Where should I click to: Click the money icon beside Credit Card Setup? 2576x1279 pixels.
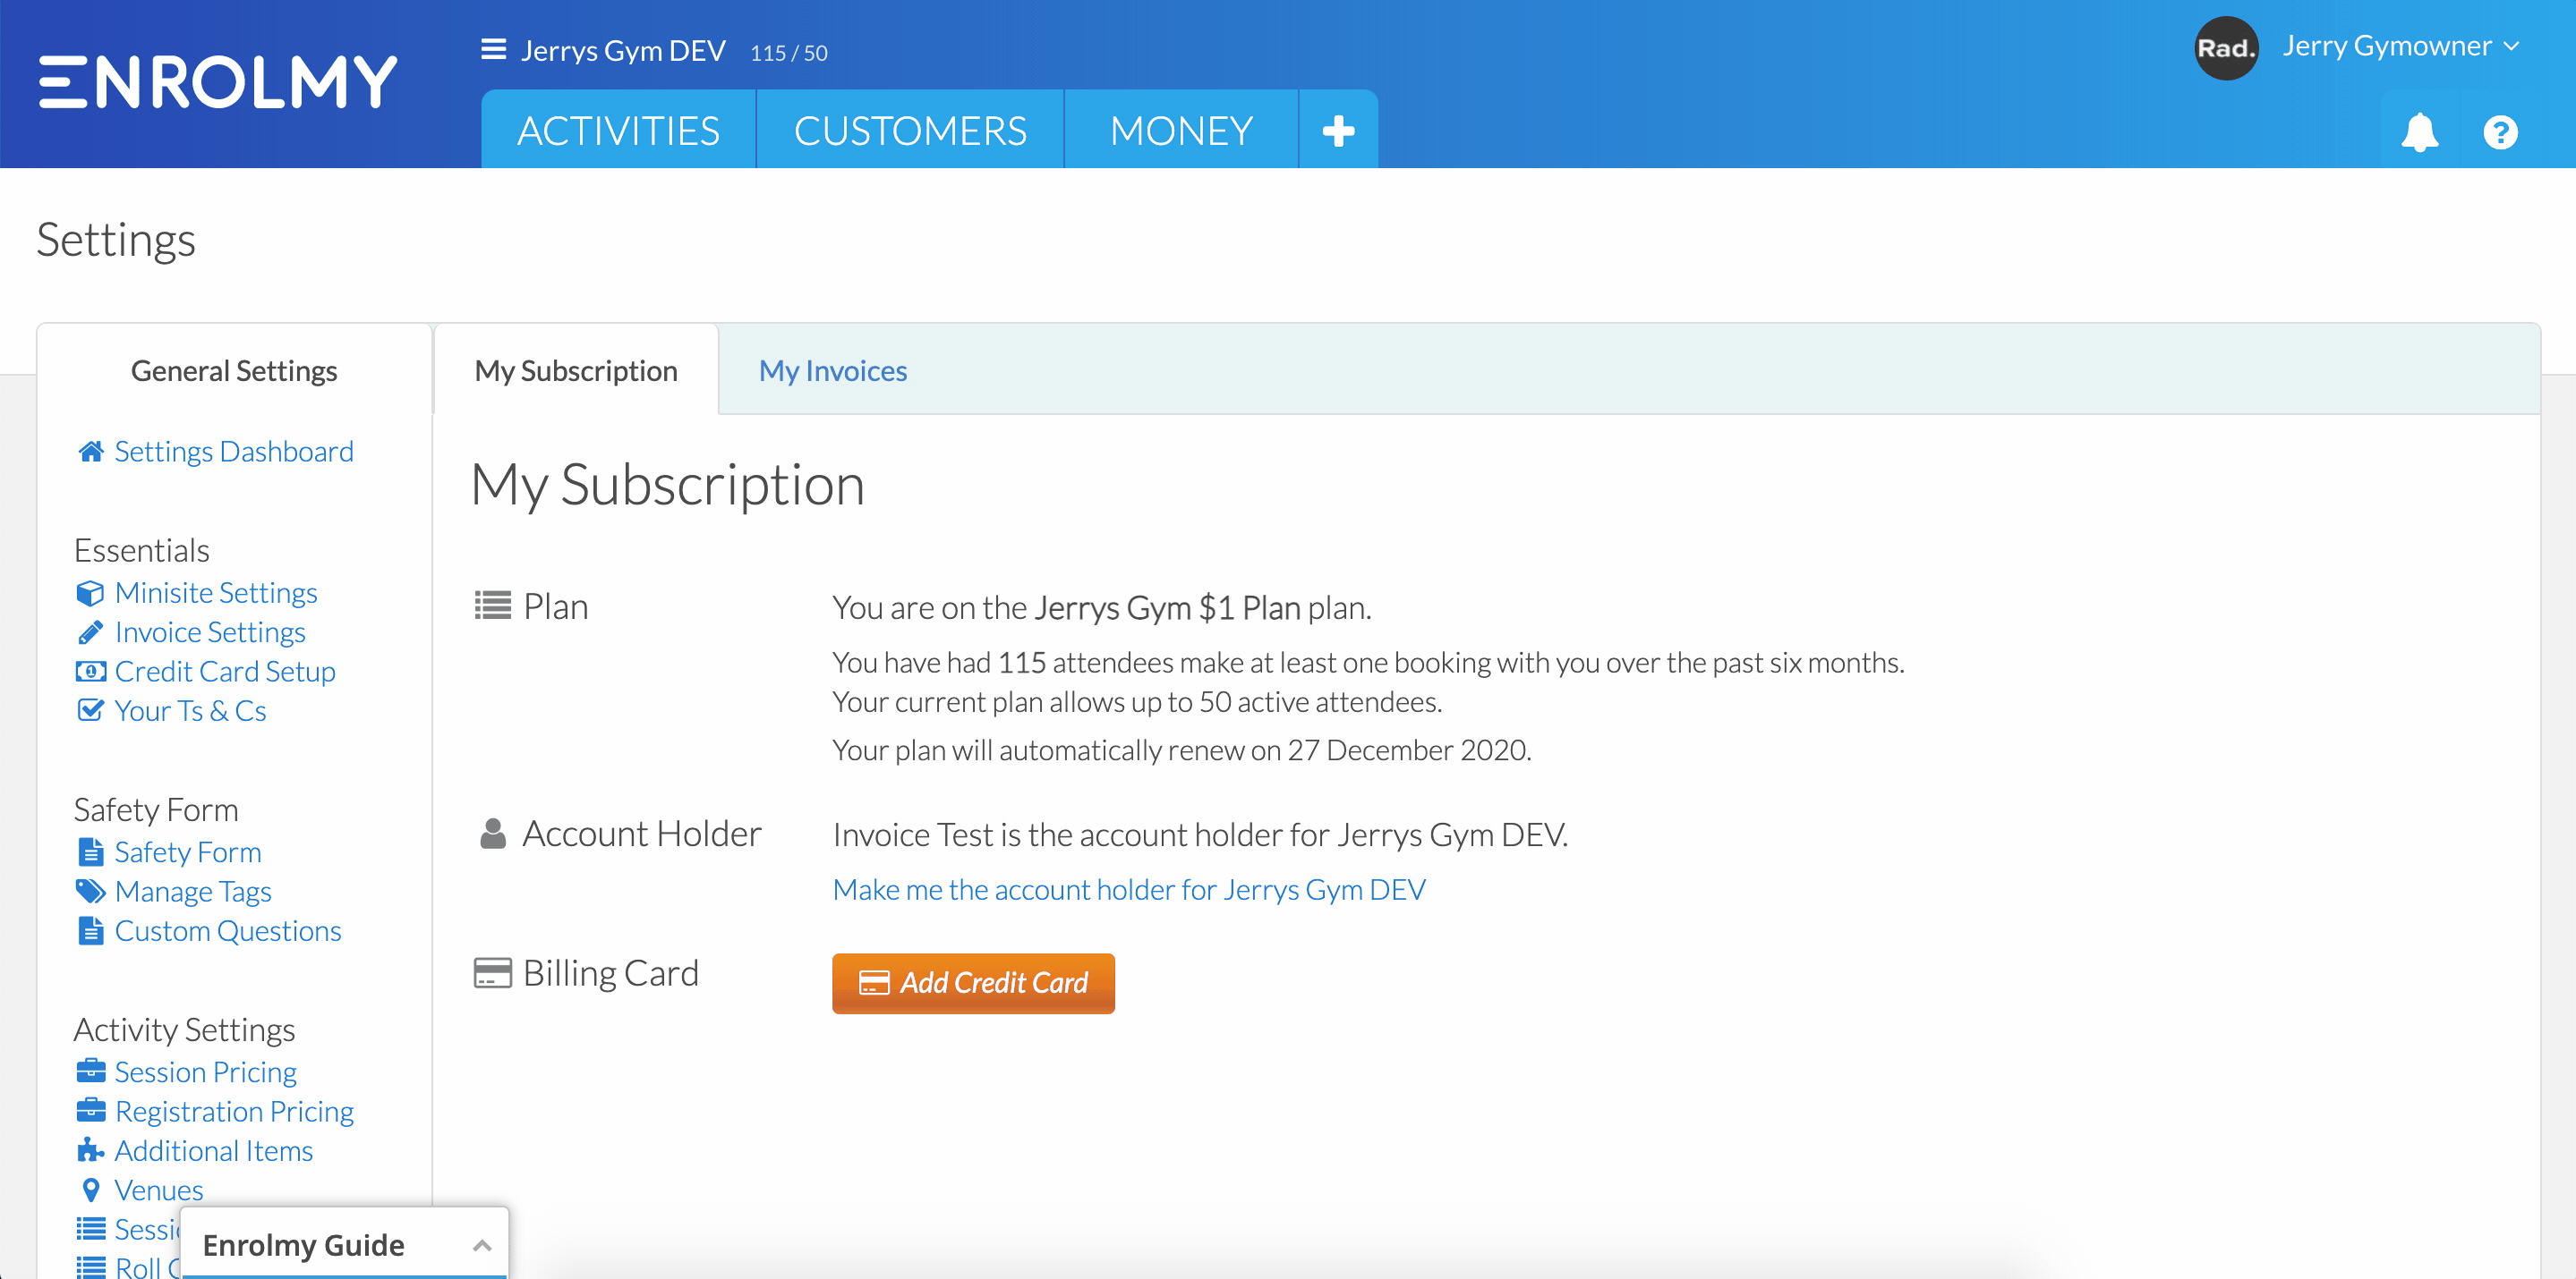pos(90,671)
